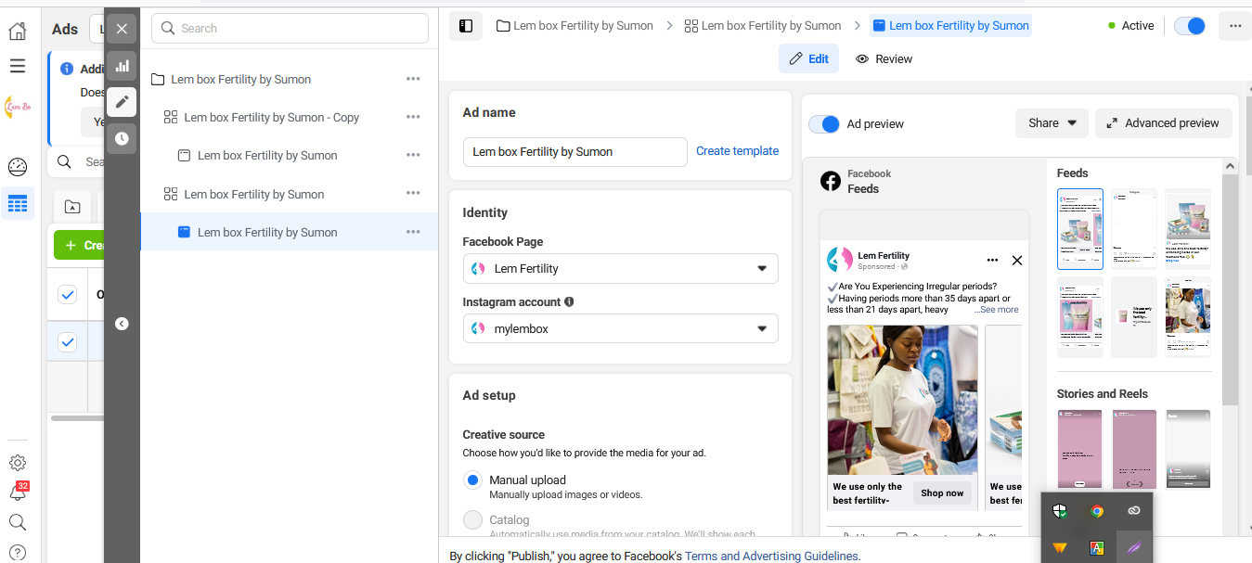This screenshot has height=563, width=1252.
Task: Open more options ellipsis at top right
Action: [1235, 26]
